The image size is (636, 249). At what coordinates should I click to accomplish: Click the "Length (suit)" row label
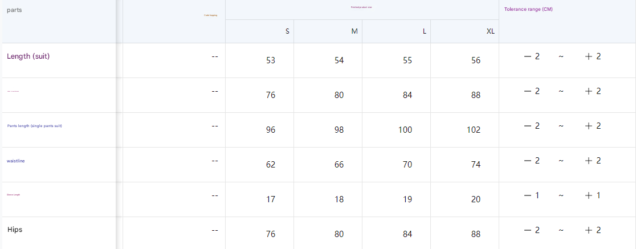click(x=28, y=56)
